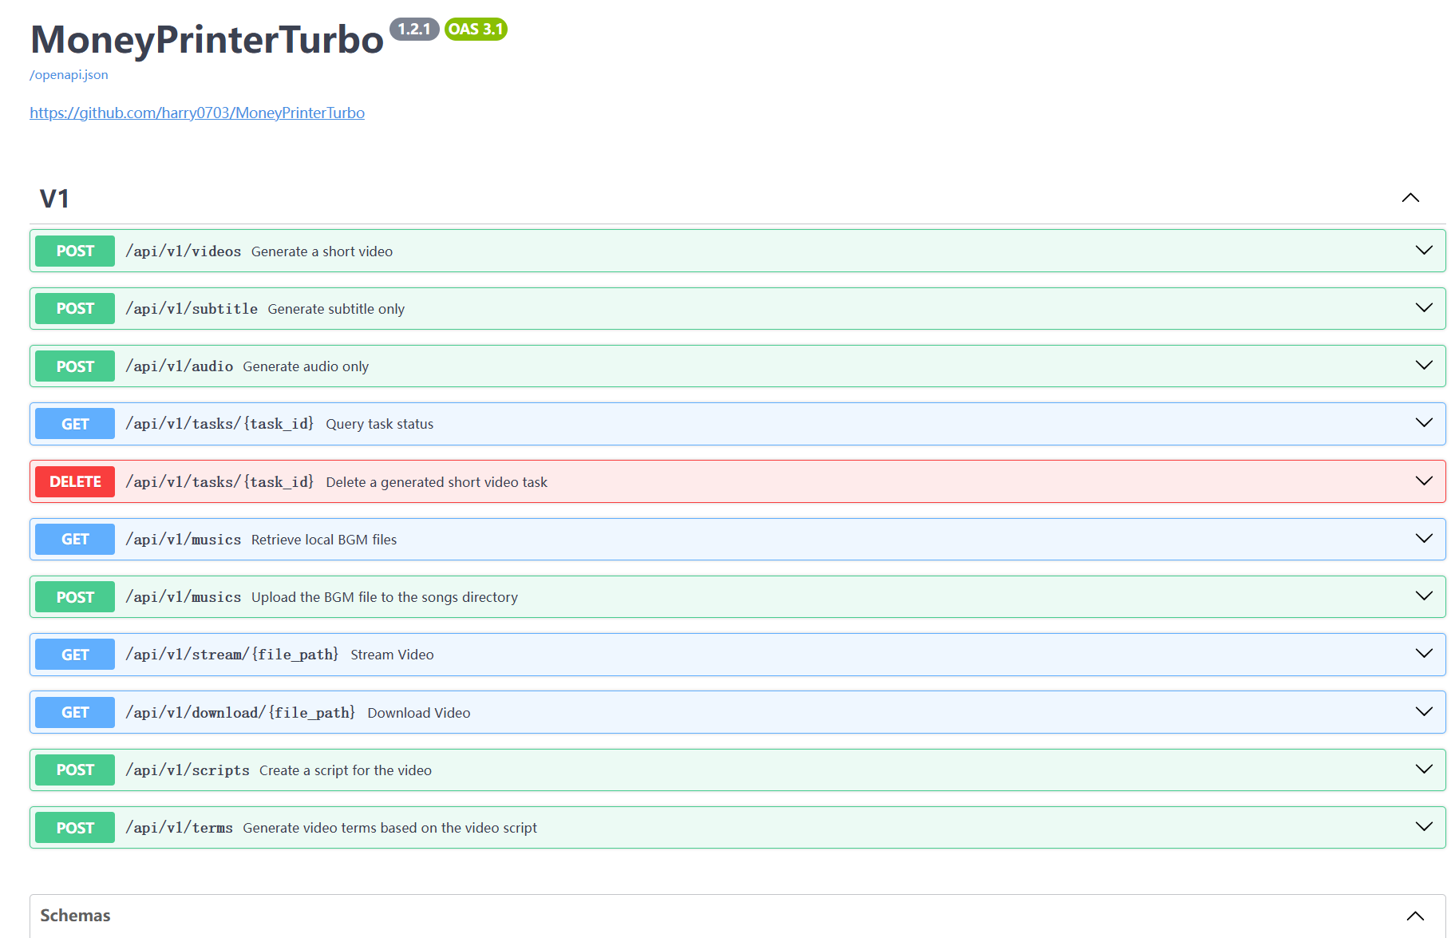Click the GET badge for the stream endpoint

tap(74, 654)
